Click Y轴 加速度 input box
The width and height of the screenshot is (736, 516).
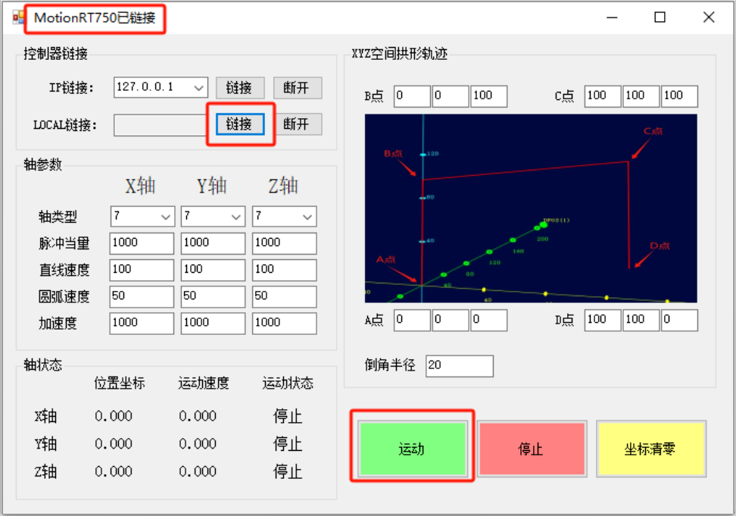coord(213,324)
